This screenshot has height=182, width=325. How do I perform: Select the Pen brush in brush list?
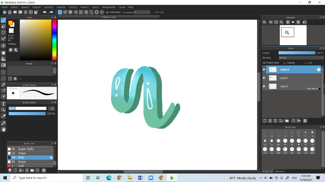(30, 157)
